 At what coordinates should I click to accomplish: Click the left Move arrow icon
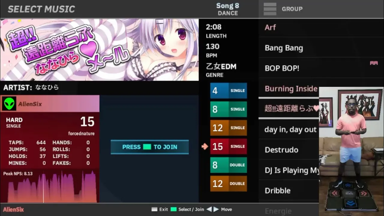pos(209,209)
